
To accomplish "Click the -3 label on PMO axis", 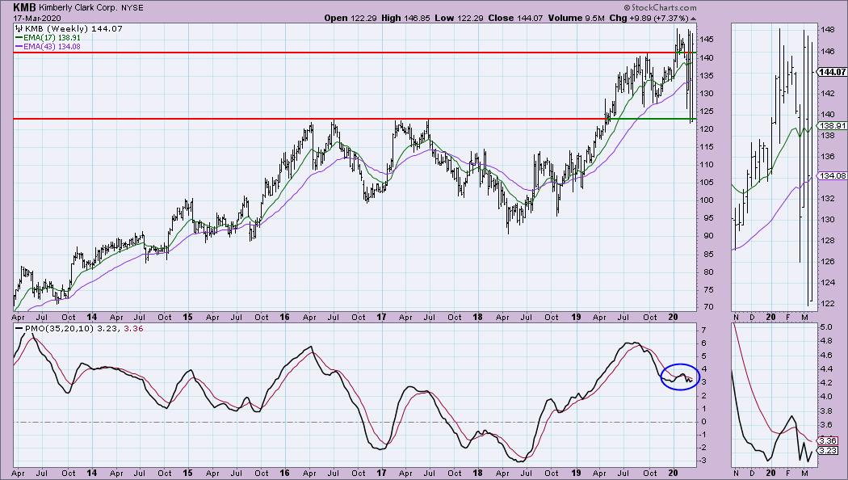I will click(x=705, y=461).
